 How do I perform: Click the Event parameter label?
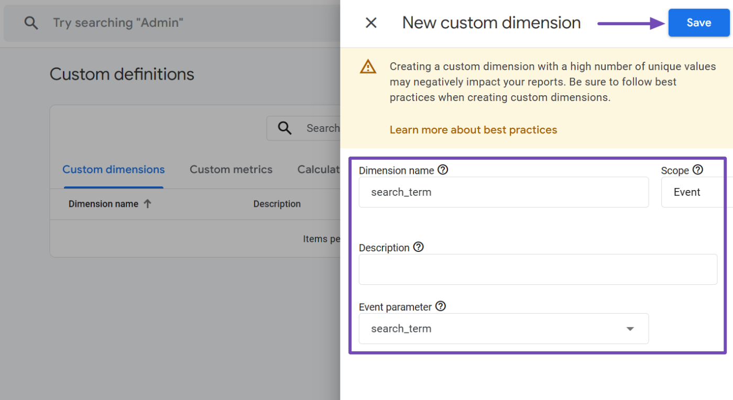396,307
